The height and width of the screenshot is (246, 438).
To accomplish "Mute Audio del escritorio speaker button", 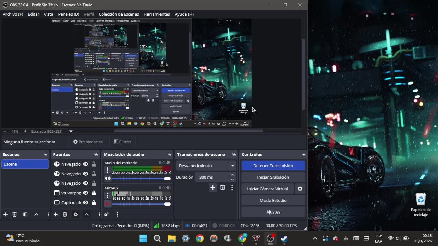I will point(108,178).
